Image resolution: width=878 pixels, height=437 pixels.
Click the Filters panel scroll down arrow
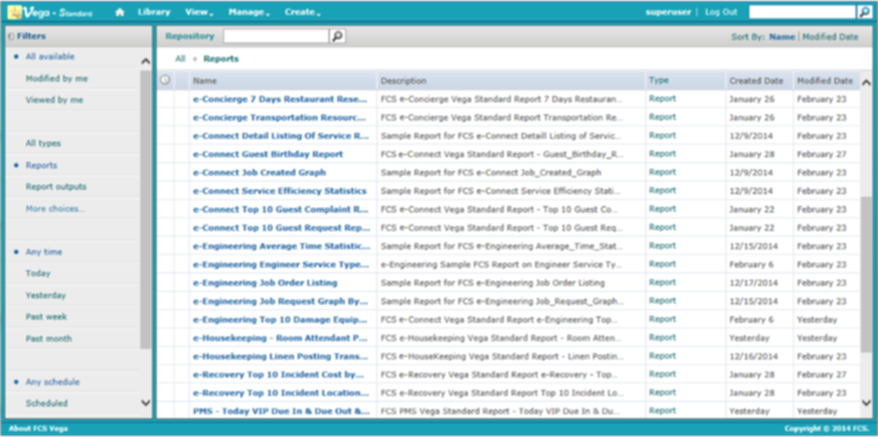click(145, 402)
